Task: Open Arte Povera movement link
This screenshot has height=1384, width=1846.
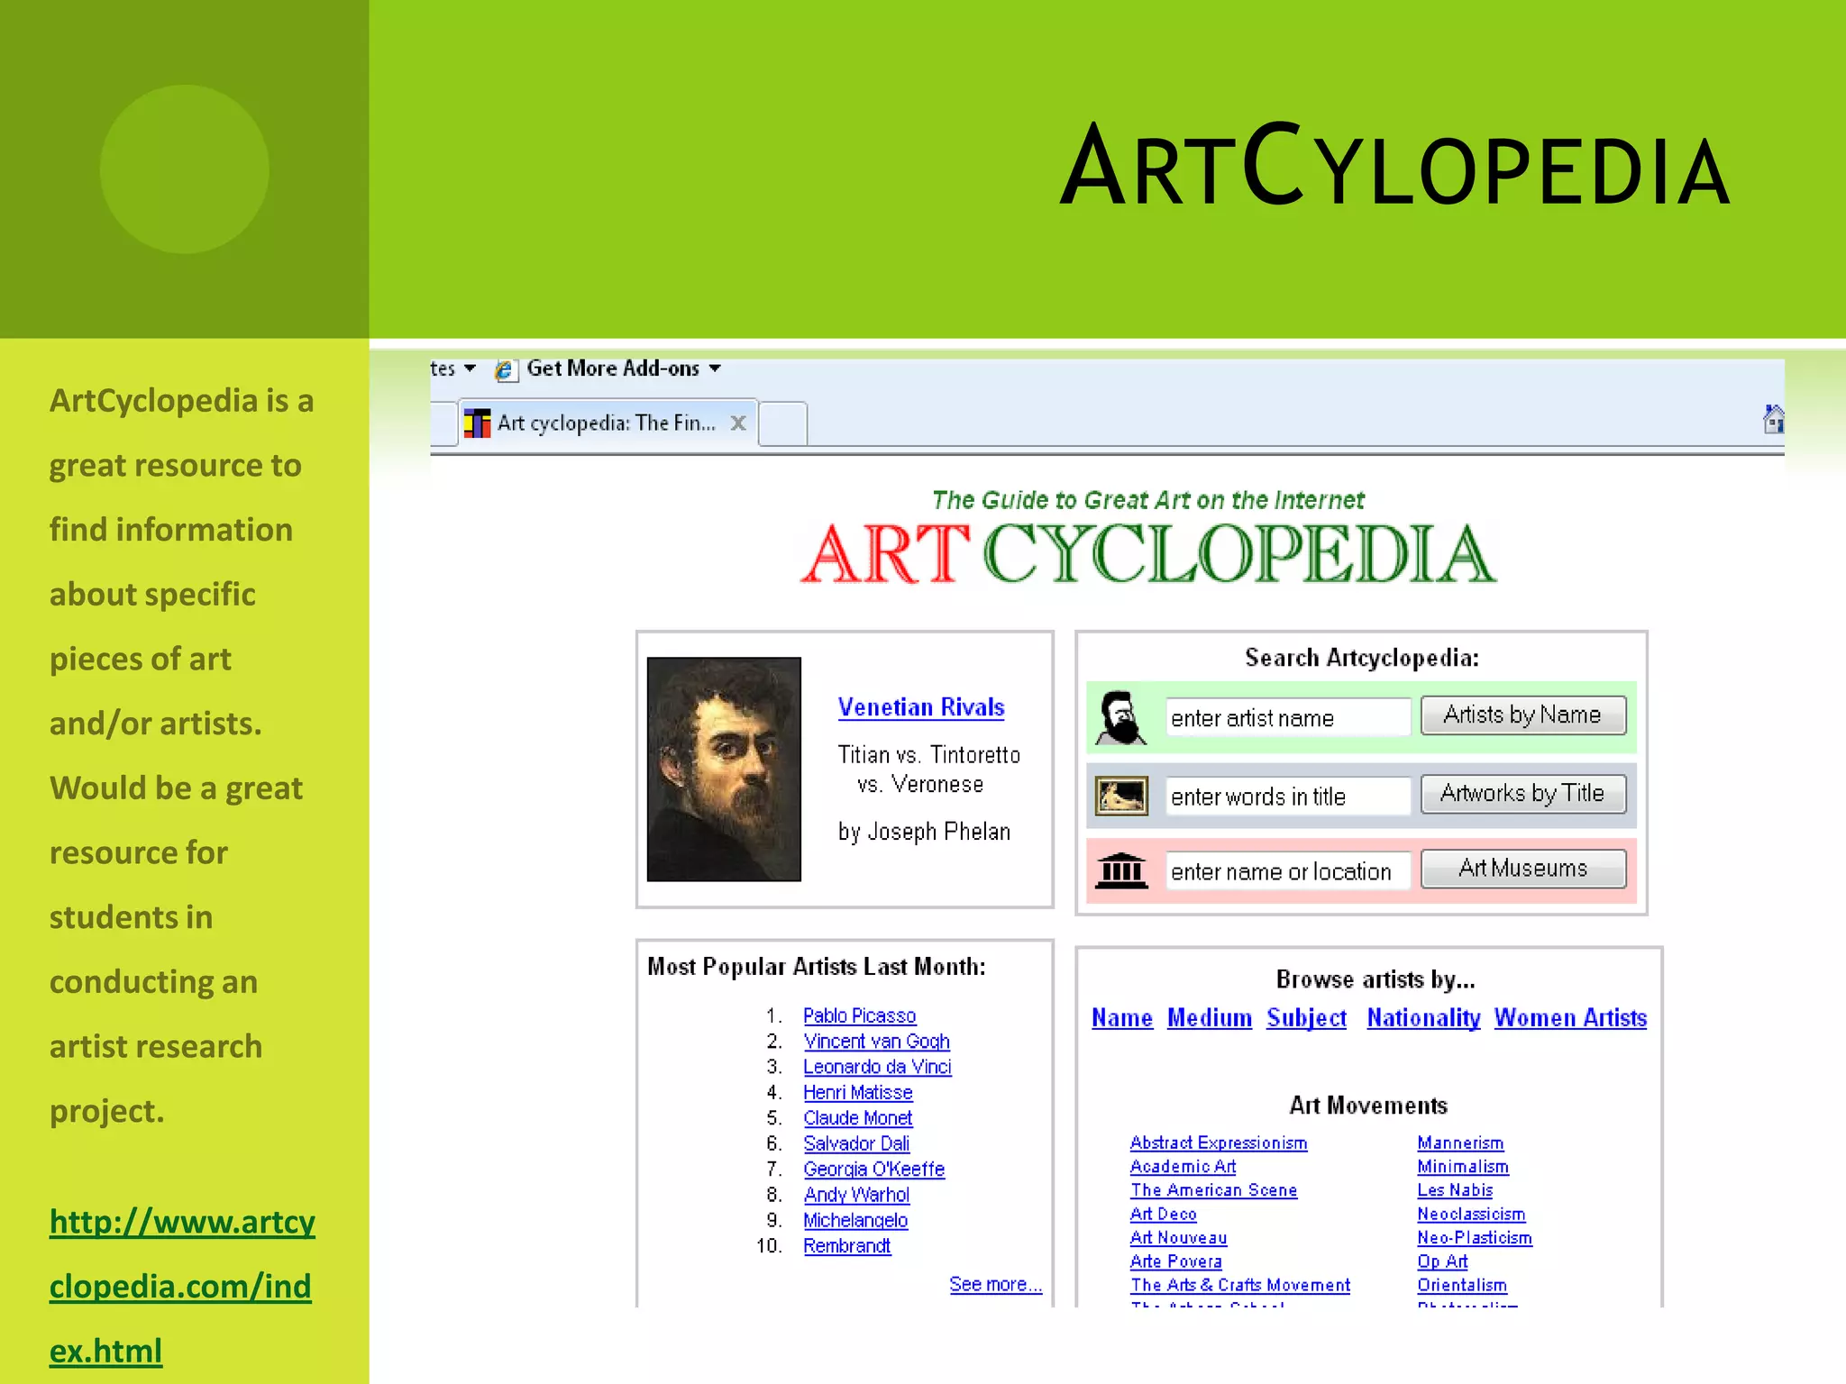Action: (1176, 1261)
